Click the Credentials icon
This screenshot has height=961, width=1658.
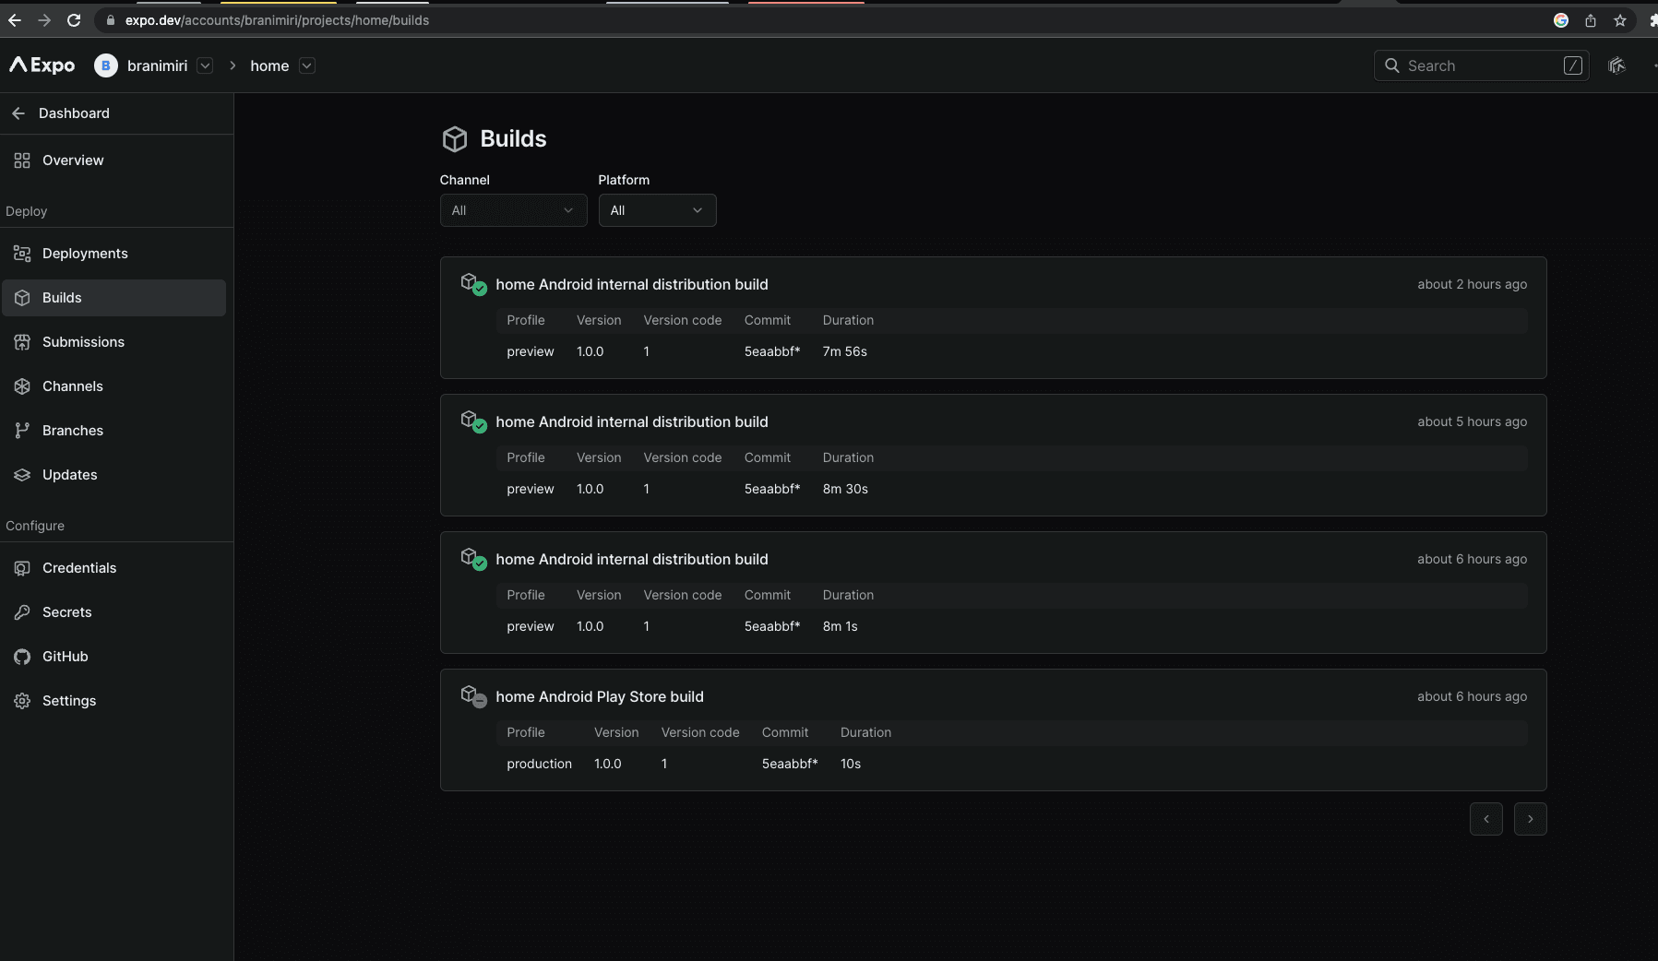pyautogui.click(x=22, y=568)
